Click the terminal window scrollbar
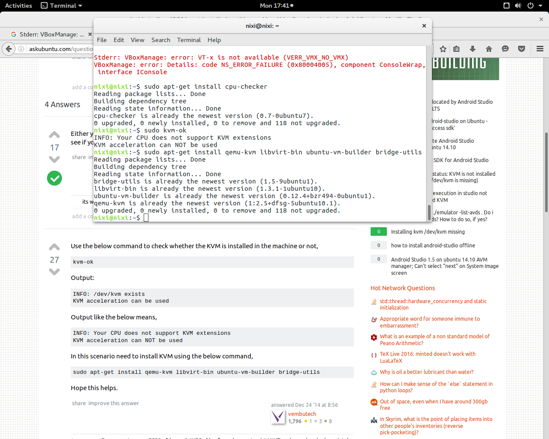The image size is (549, 439). pos(429,212)
